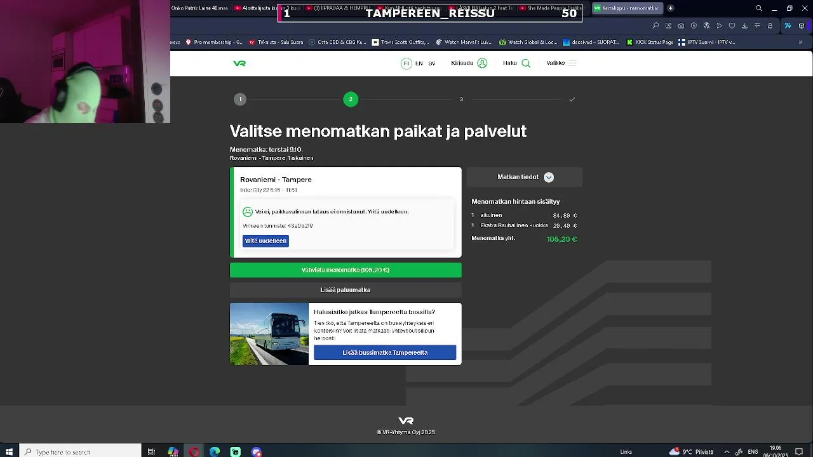Click the bus photo thumbnail
The image size is (813, 457).
tap(269, 334)
